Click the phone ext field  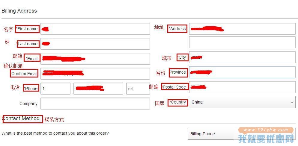[138, 89]
